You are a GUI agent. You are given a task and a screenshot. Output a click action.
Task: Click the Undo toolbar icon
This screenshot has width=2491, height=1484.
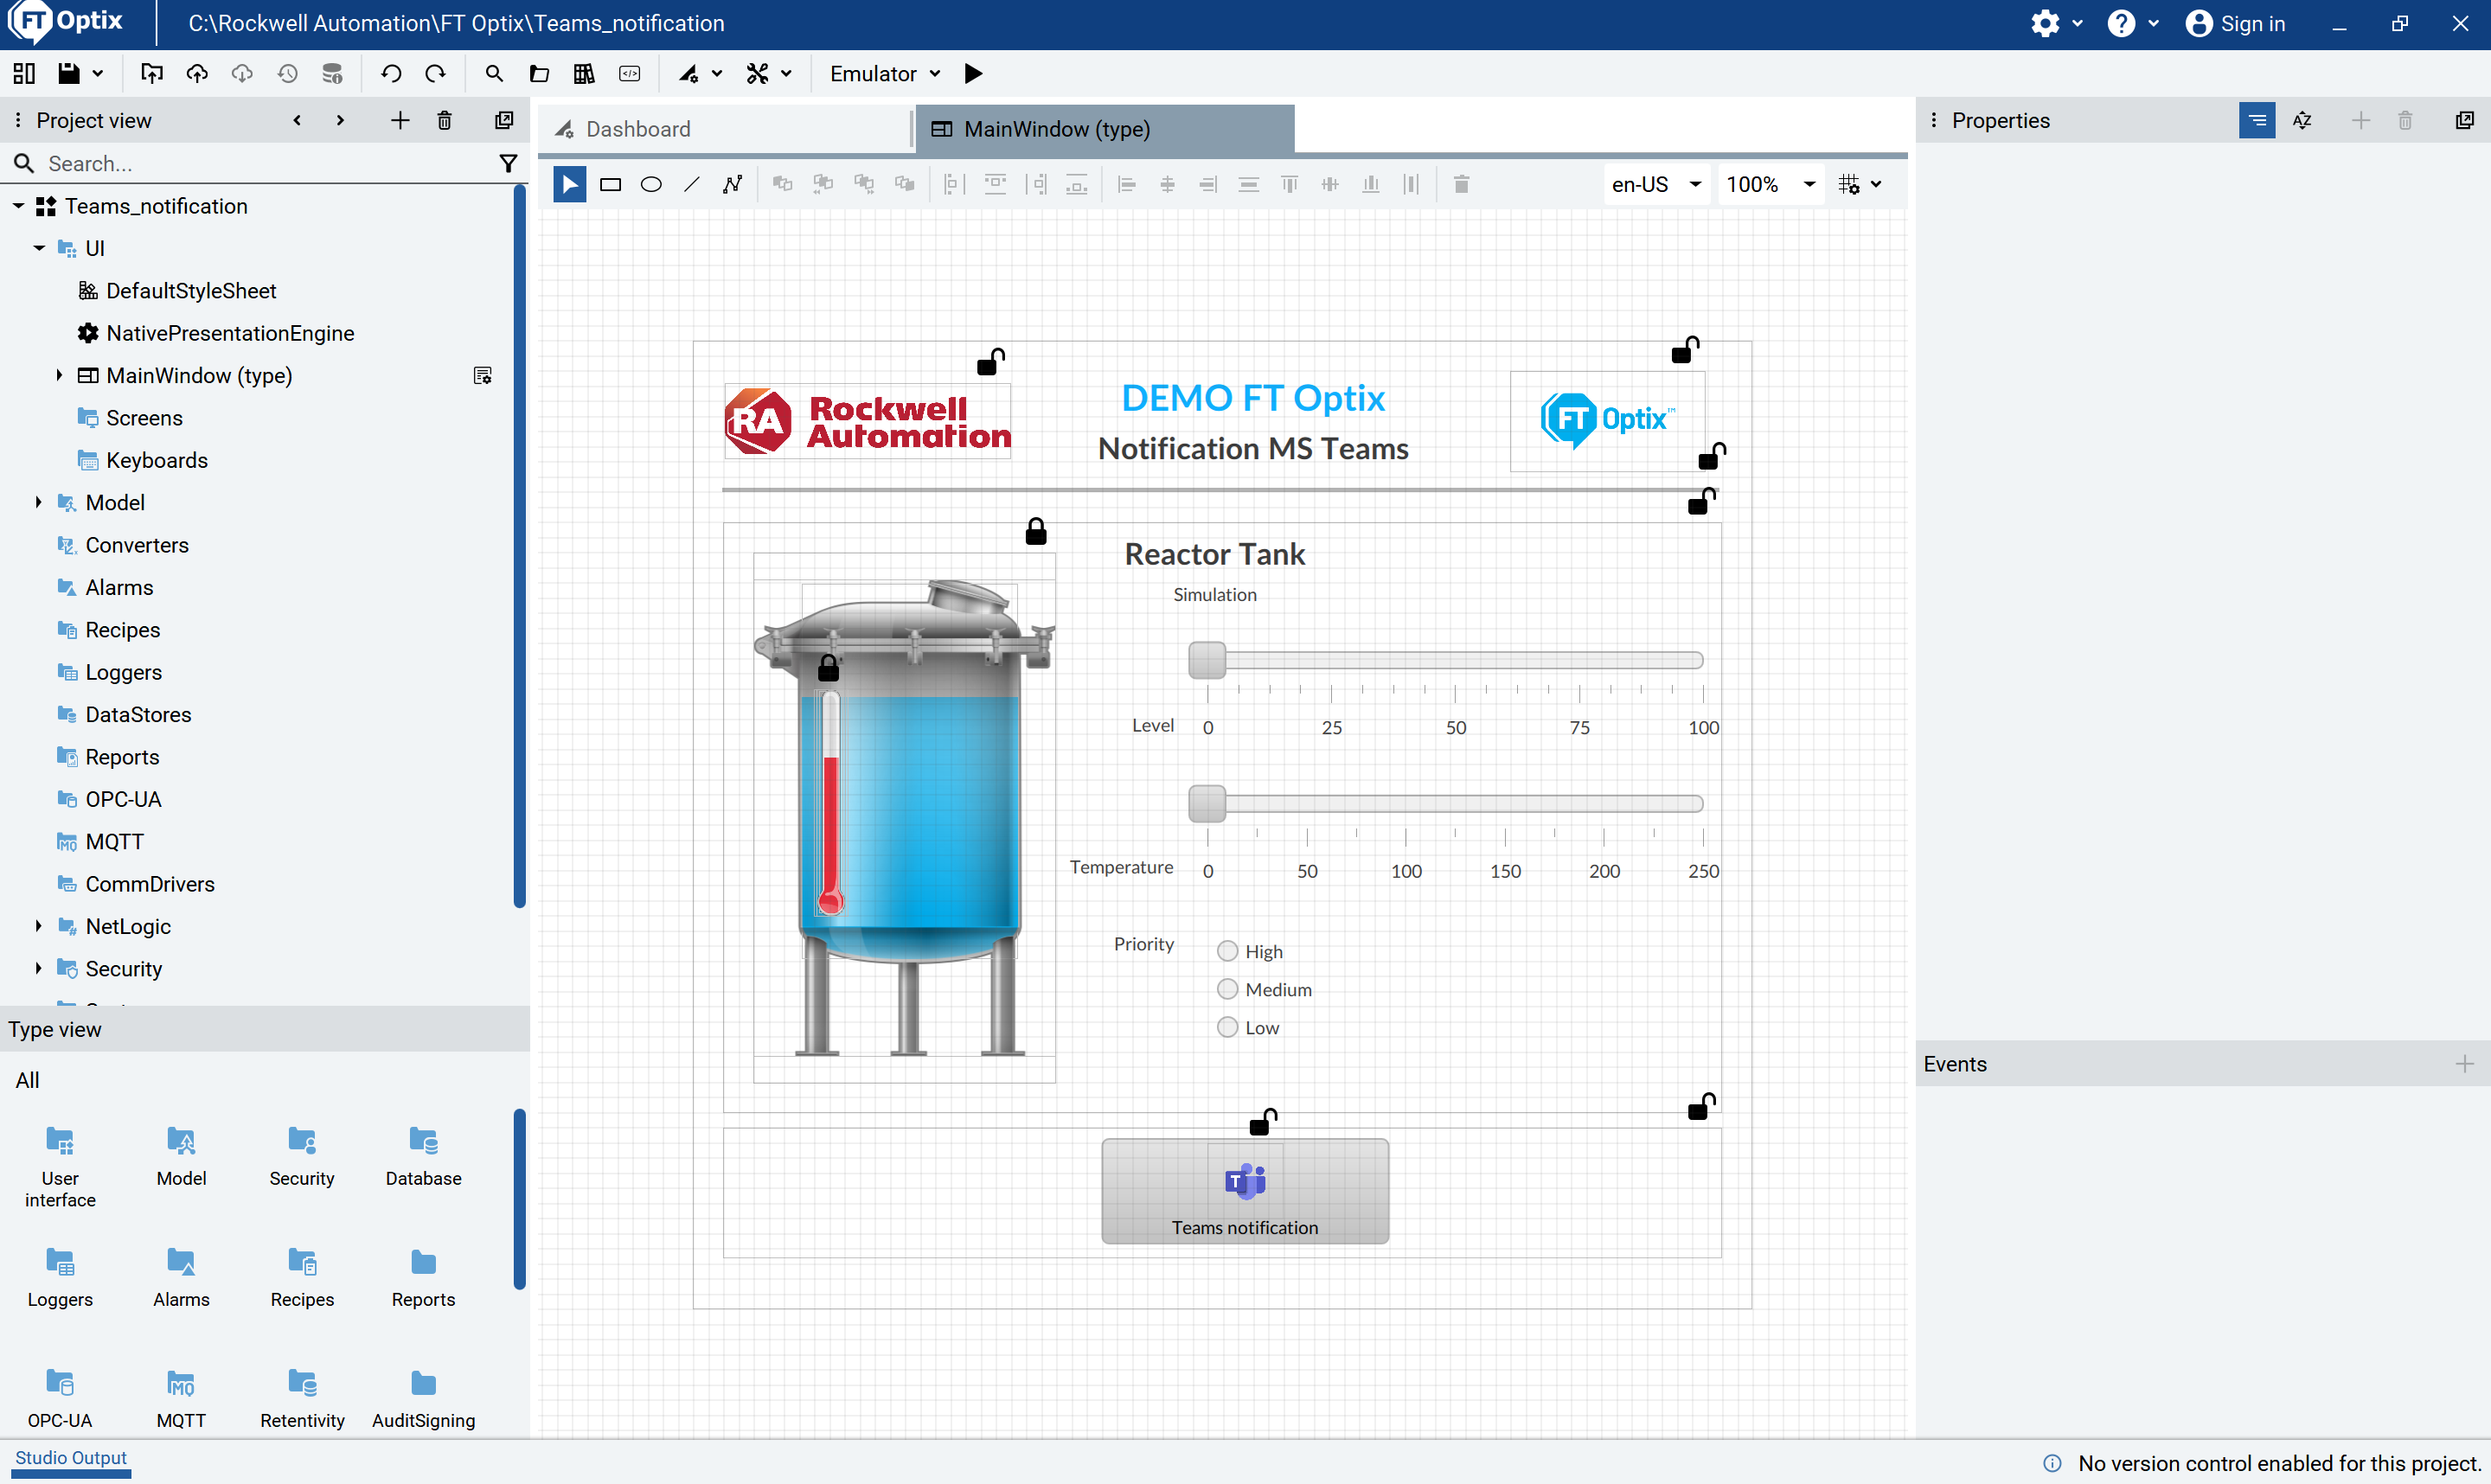tap(391, 74)
